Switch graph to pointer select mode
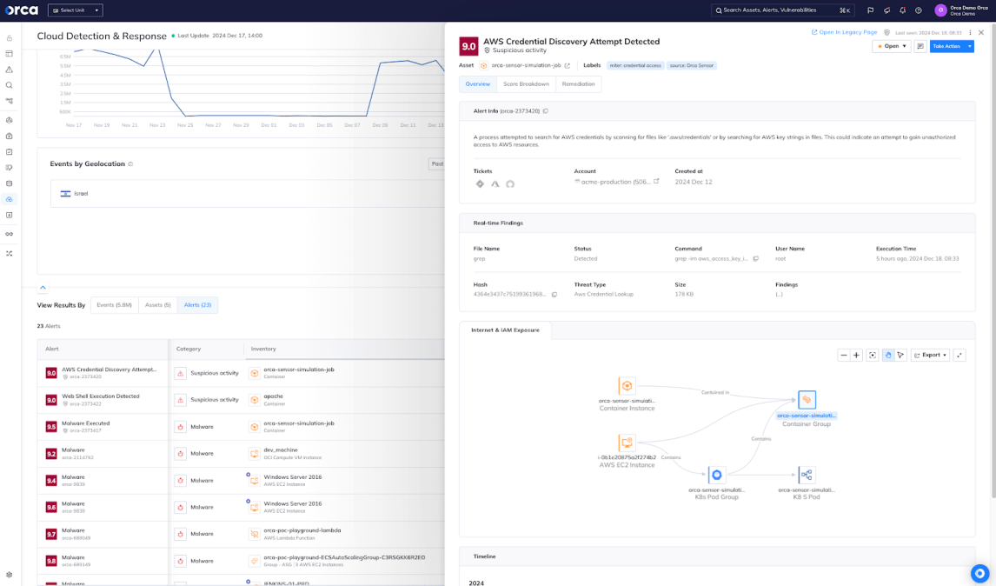 pyautogui.click(x=901, y=355)
